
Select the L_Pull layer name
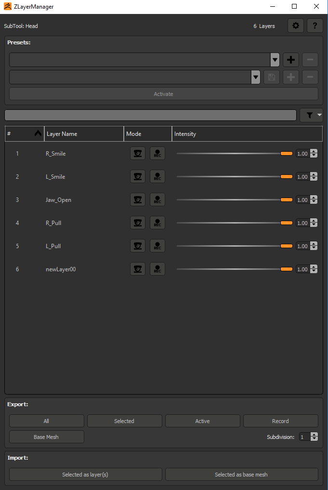click(53, 246)
